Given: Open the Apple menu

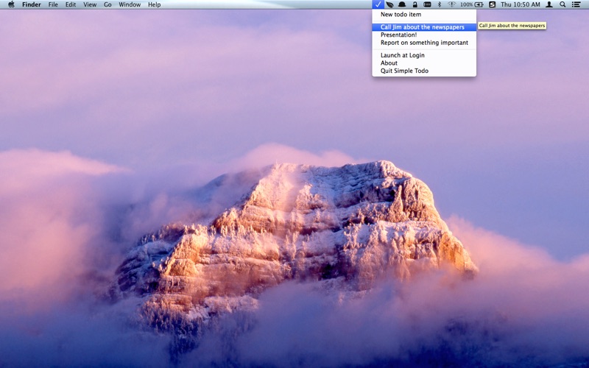Looking at the screenshot, I should click(x=11, y=4).
